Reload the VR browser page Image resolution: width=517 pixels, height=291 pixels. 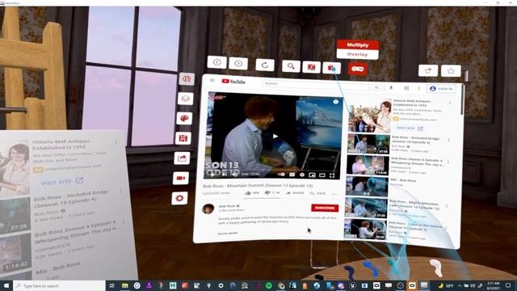point(265,65)
